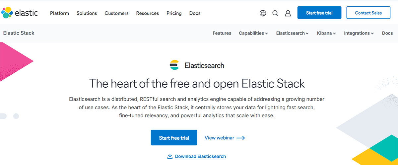Open the Platform menu
Image resolution: width=398 pixels, height=165 pixels.
pos(59,13)
